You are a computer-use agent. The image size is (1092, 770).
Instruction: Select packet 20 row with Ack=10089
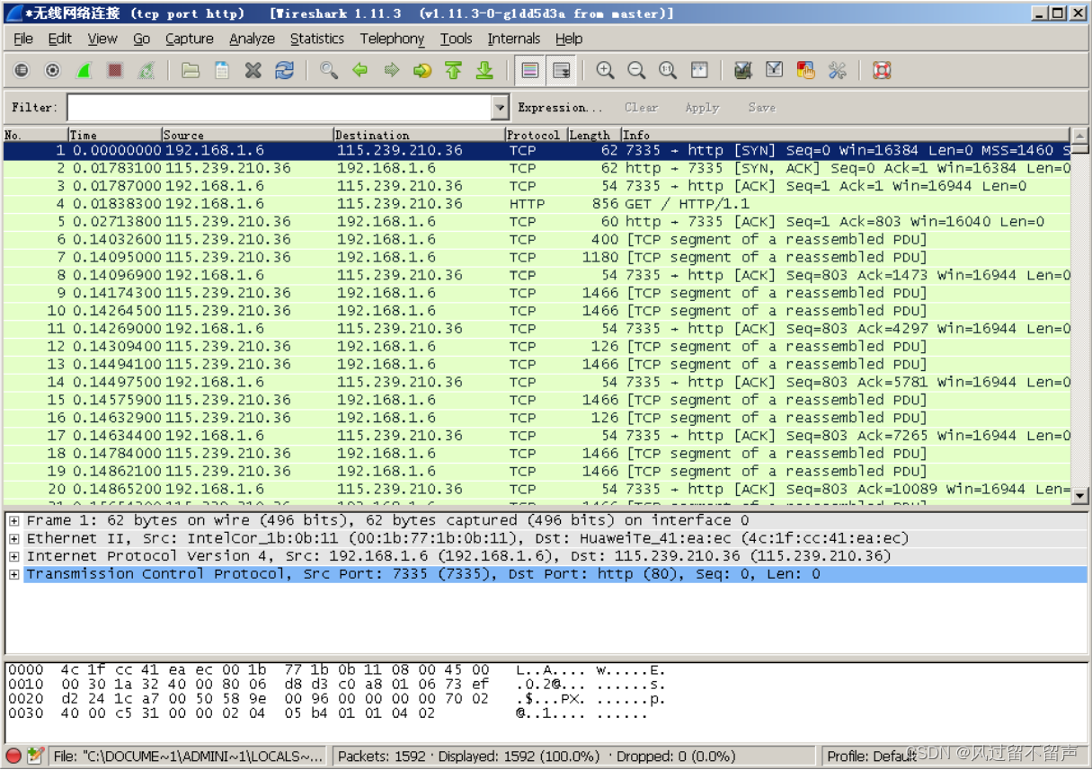pos(537,490)
